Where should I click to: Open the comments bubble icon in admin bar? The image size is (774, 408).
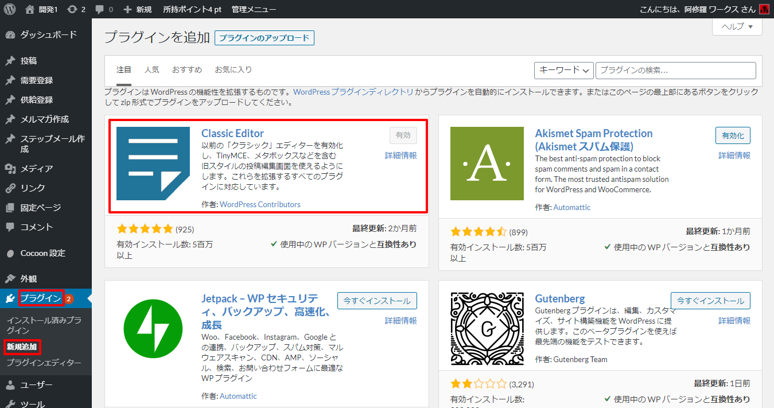pyautogui.click(x=99, y=10)
